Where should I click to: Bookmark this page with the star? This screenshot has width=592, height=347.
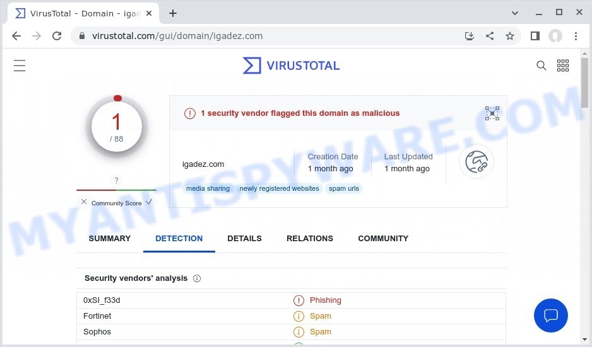pyautogui.click(x=510, y=36)
